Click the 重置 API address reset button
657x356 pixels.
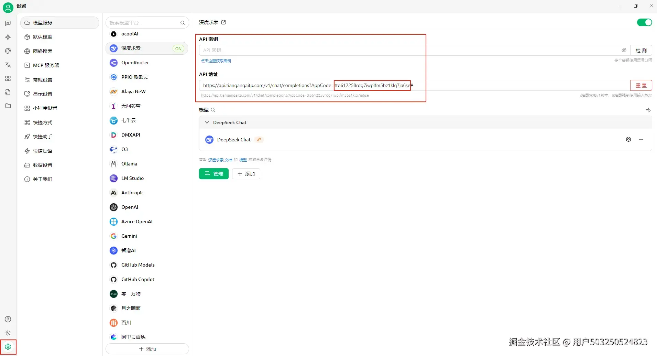(x=641, y=85)
